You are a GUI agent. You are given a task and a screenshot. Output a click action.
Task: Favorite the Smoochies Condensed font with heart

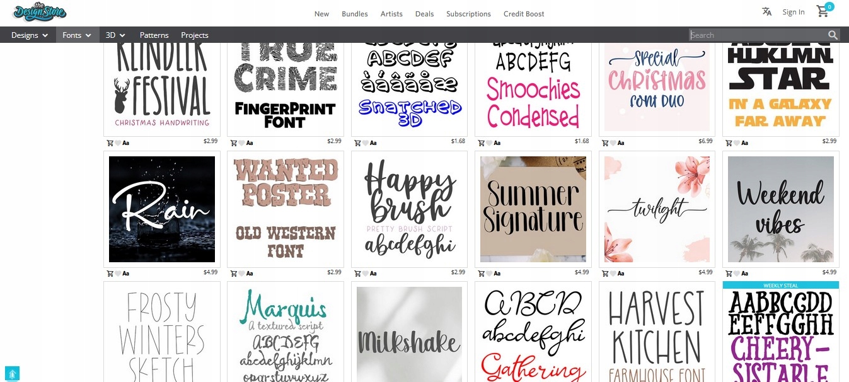(488, 143)
